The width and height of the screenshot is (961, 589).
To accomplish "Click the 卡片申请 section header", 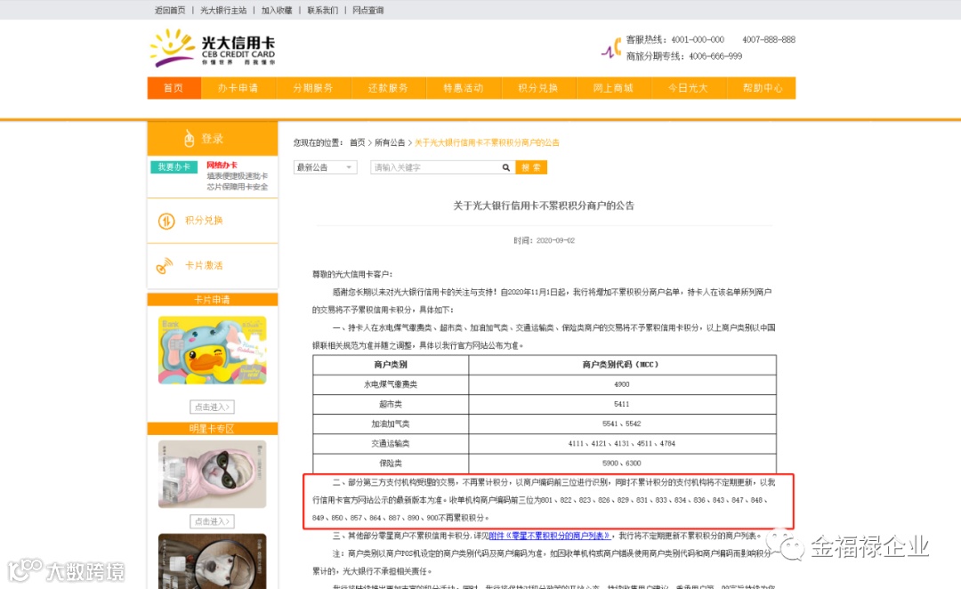I will (x=212, y=300).
